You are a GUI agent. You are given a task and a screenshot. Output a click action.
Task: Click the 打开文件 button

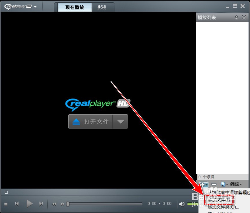pos(91,122)
